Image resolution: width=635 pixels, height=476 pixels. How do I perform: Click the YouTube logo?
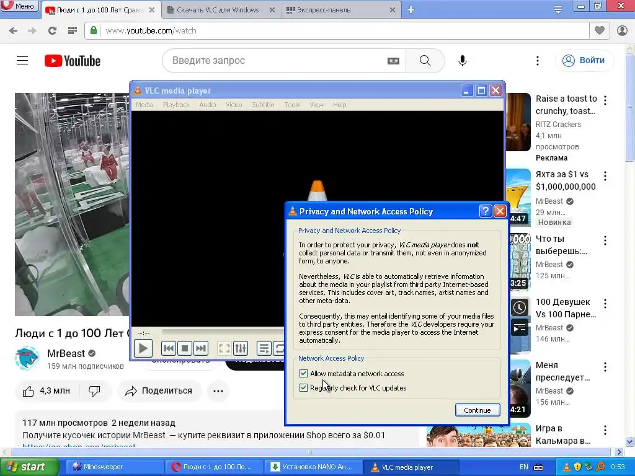point(73,61)
